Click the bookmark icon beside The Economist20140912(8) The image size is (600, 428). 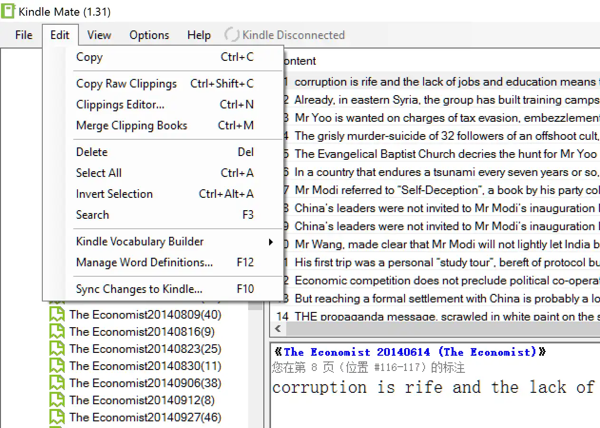pos(57,400)
